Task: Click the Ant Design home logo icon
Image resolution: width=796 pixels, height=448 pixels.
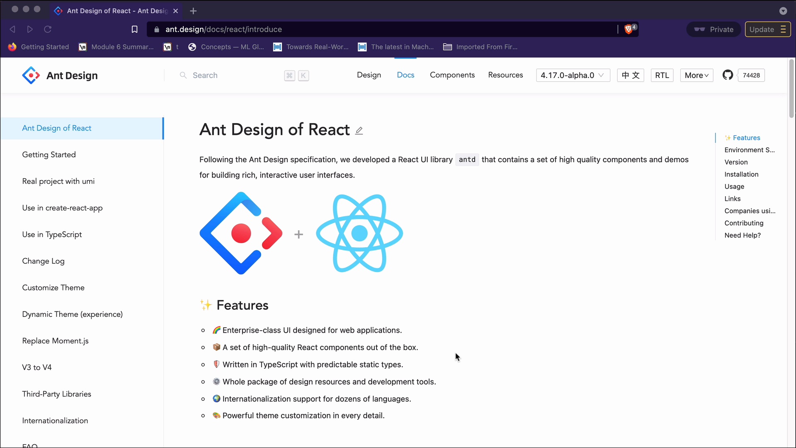Action: point(31,75)
